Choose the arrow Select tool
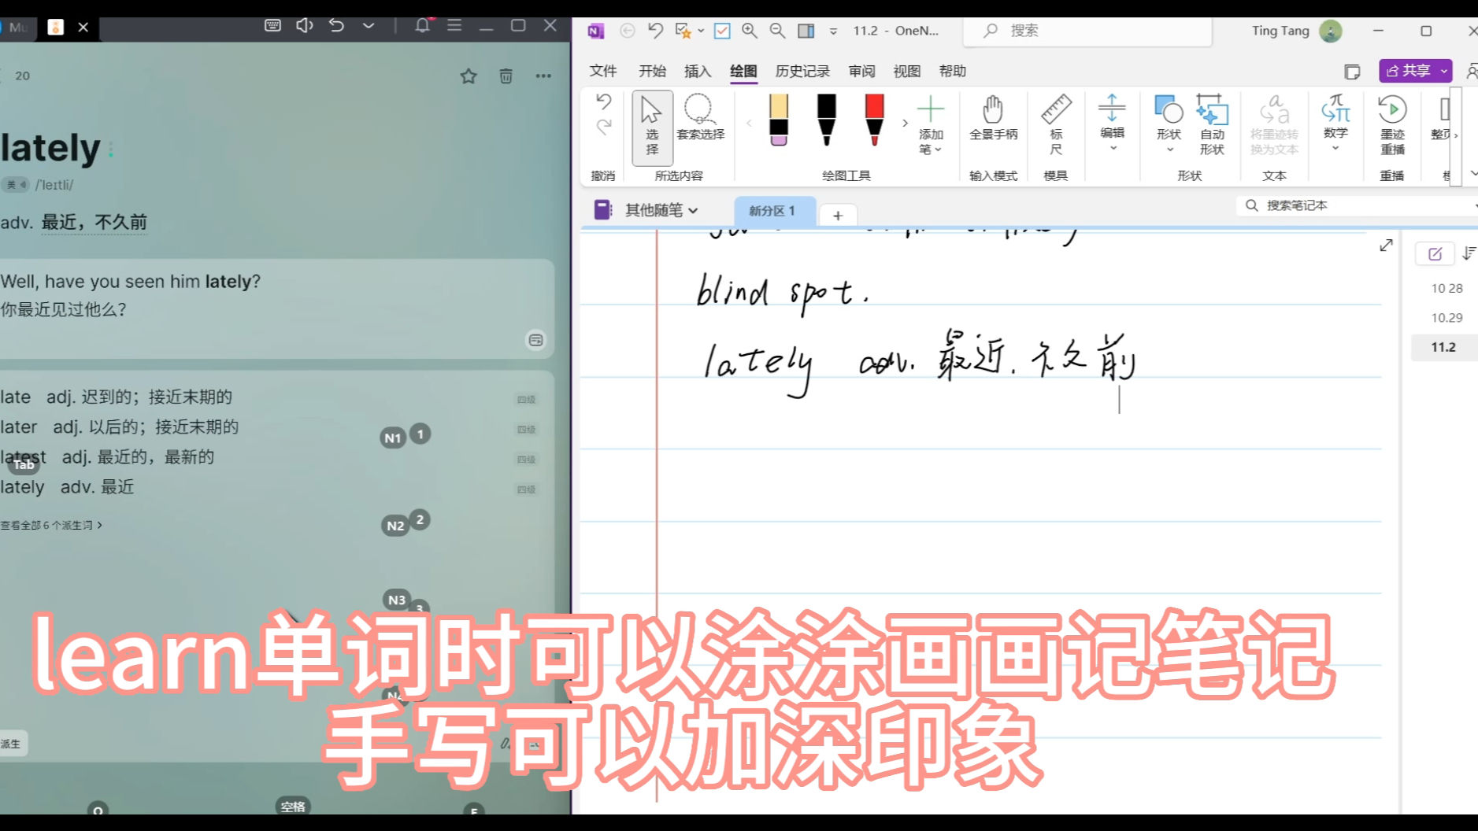 click(x=652, y=127)
